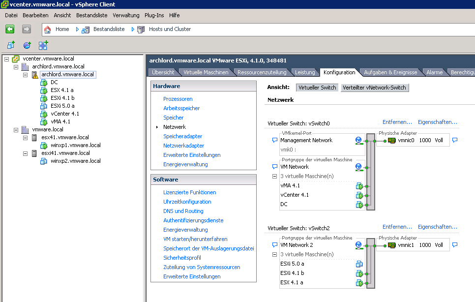Select winxp2.vmware.local in the inventory tree

tap(75, 161)
